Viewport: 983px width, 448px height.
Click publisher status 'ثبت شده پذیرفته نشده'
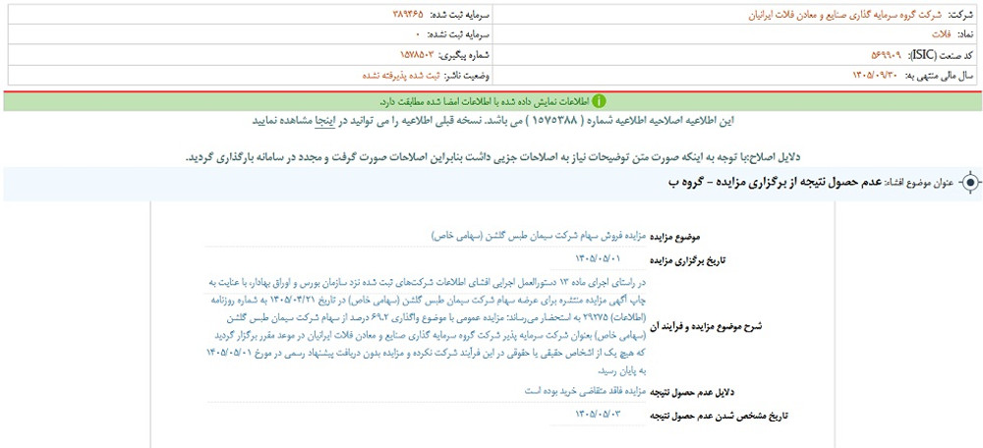click(x=401, y=76)
